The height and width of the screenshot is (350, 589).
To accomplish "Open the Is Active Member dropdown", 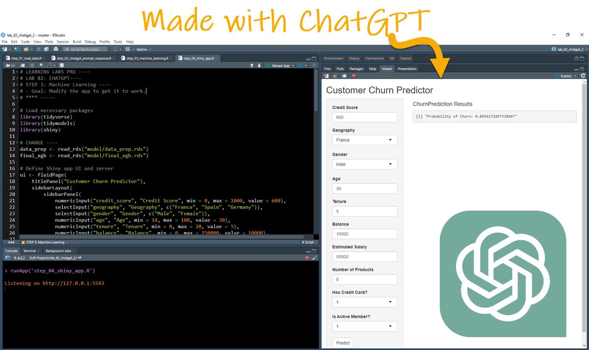I will tap(364, 326).
